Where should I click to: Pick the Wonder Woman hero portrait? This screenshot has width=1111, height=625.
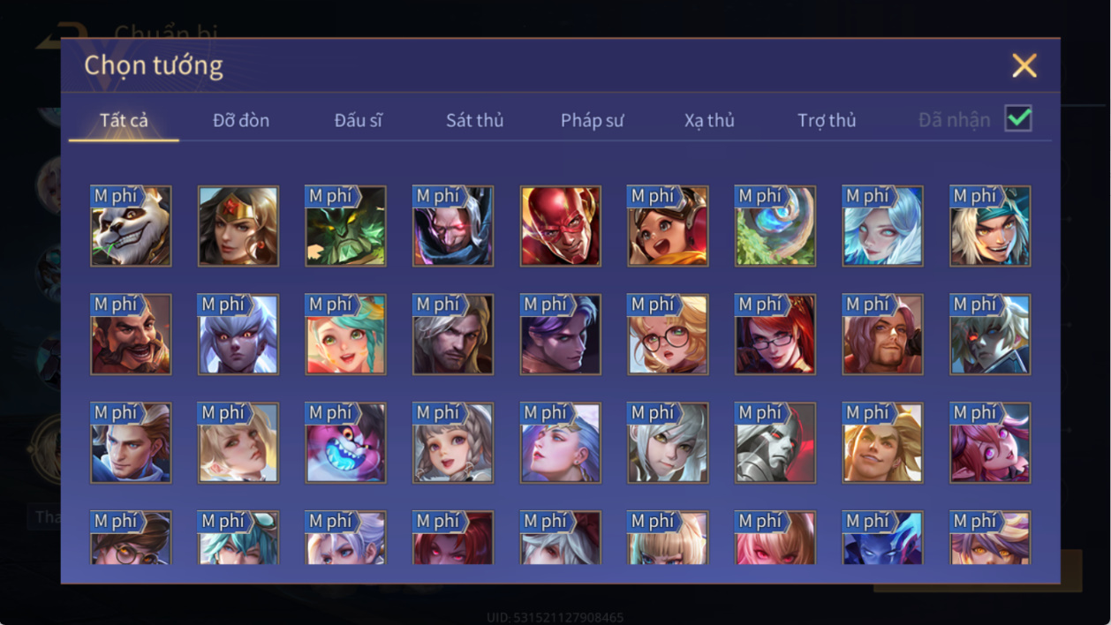click(x=238, y=226)
